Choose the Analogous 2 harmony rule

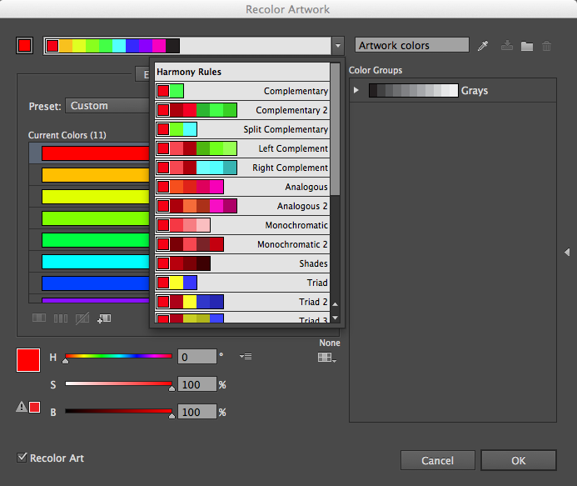point(242,206)
